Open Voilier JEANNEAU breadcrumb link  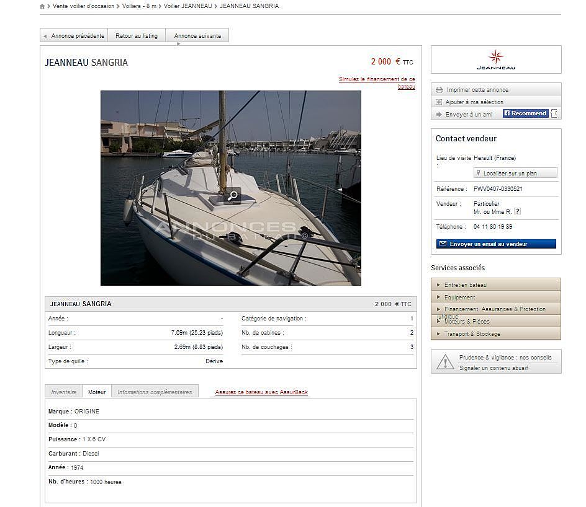[188, 6]
